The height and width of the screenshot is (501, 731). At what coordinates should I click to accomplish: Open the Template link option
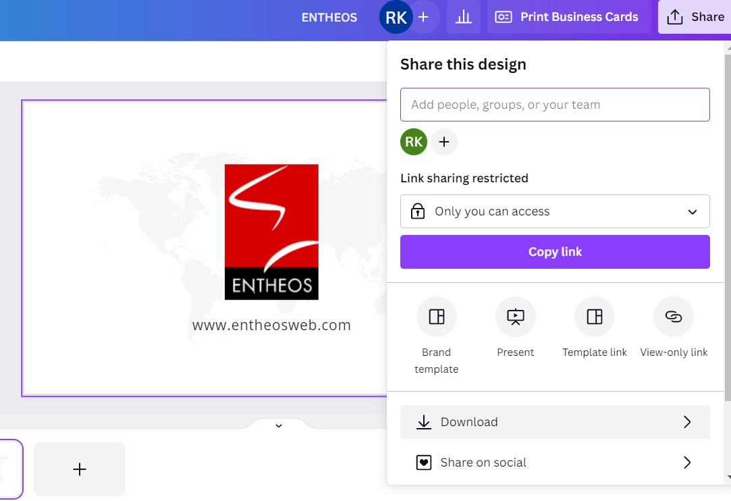coord(594,316)
